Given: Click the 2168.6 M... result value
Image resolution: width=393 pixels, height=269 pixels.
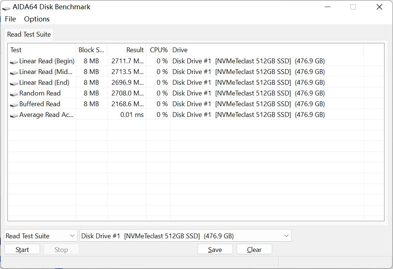Looking at the screenshot, I should coord(127,104).
